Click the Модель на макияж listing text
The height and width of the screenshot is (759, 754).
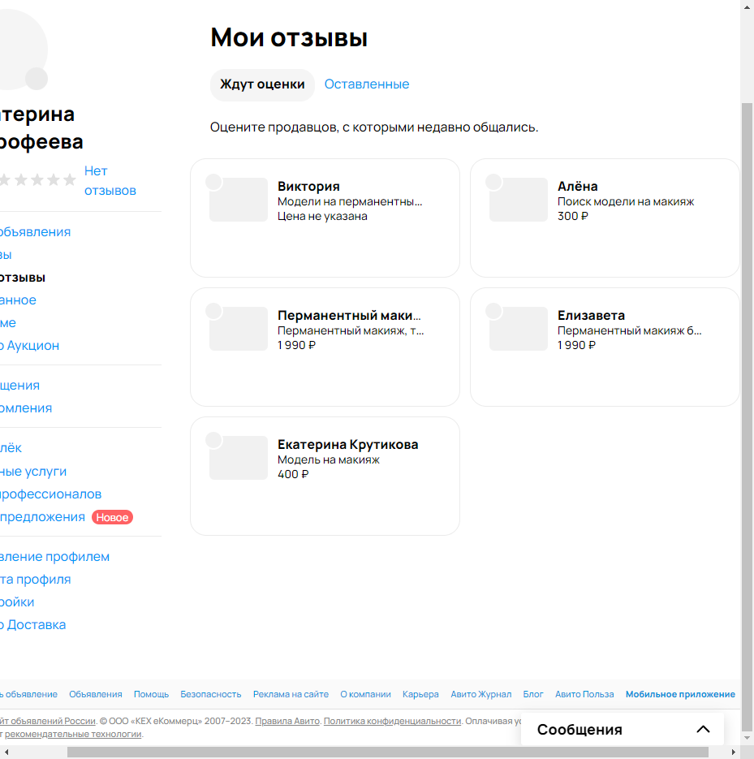(x=328, y=459)
